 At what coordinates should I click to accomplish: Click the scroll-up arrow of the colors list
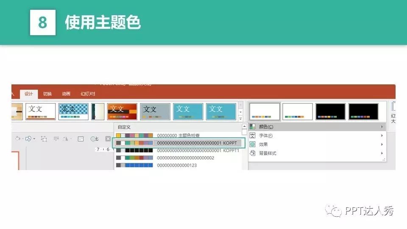[244, 126]
